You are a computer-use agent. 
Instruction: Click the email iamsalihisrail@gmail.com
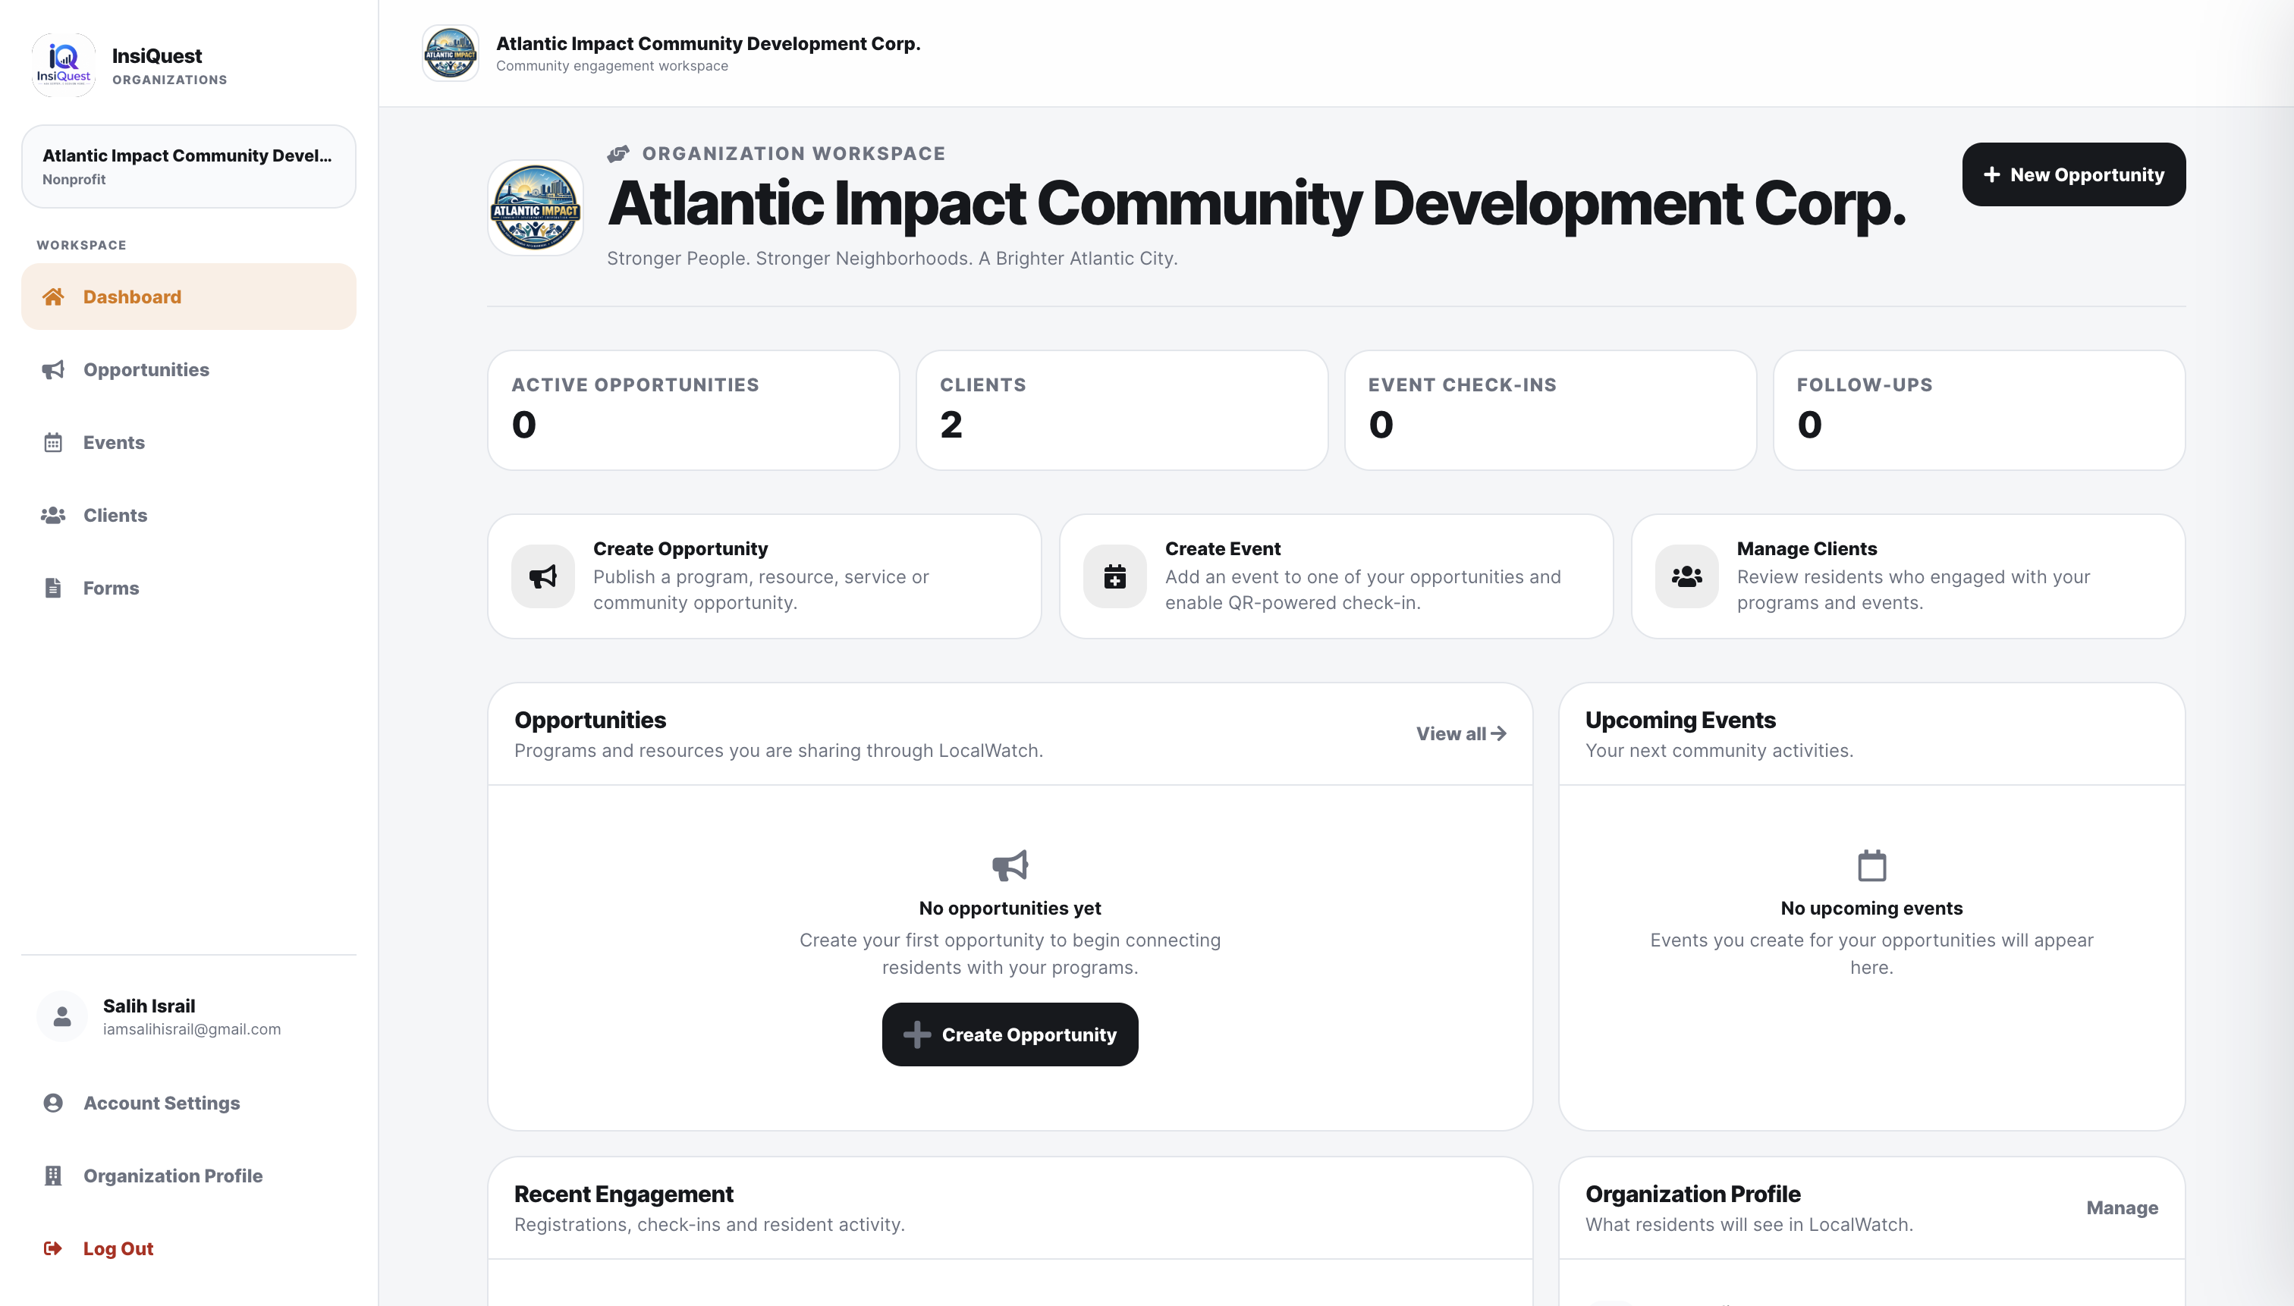tap(192, 1029)
